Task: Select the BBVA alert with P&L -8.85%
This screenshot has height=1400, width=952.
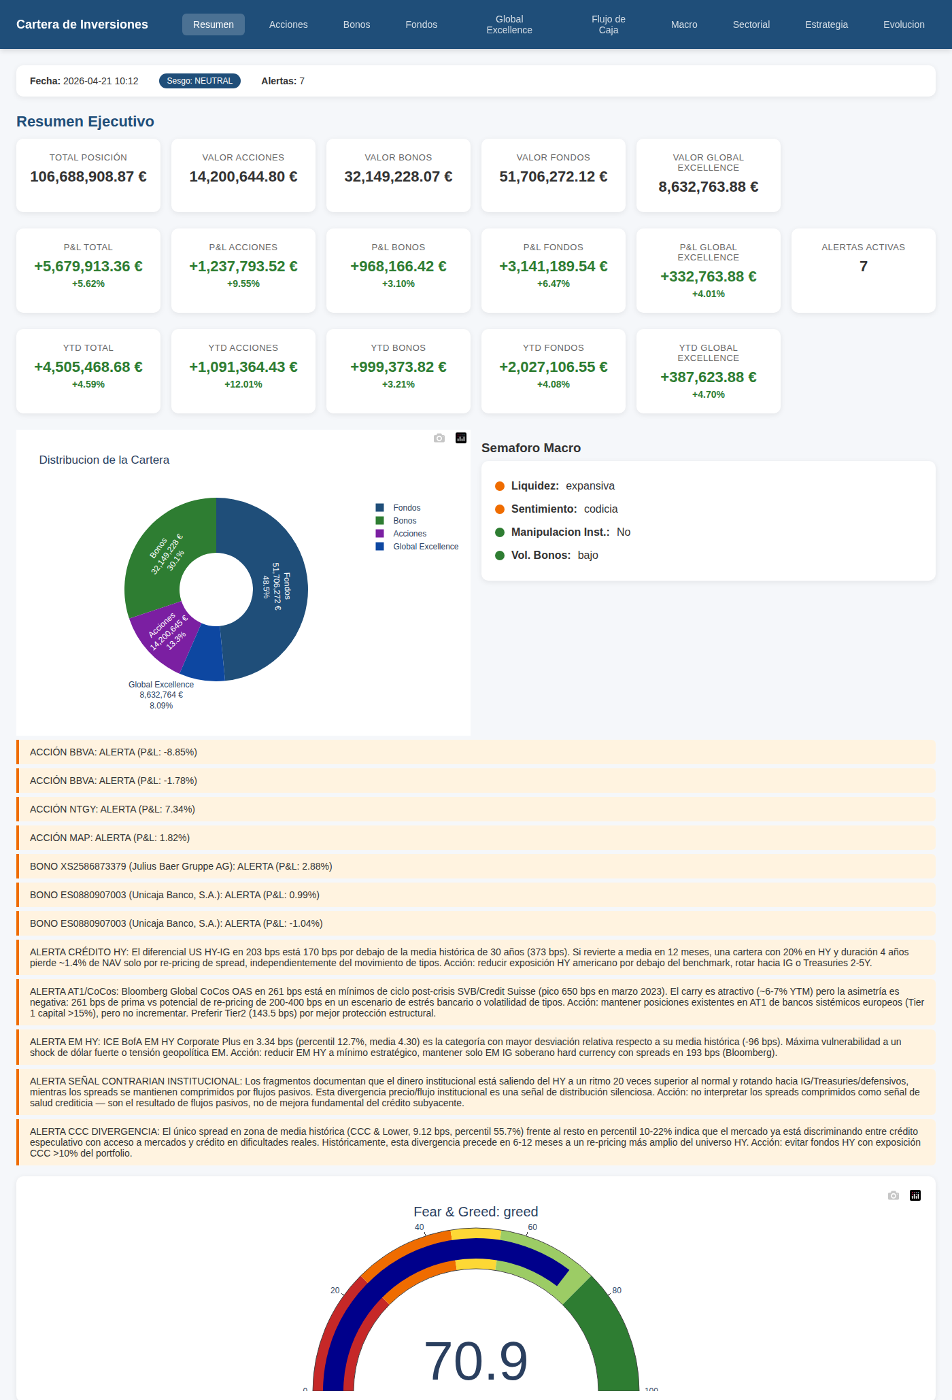Action: [x=114, y=752]
